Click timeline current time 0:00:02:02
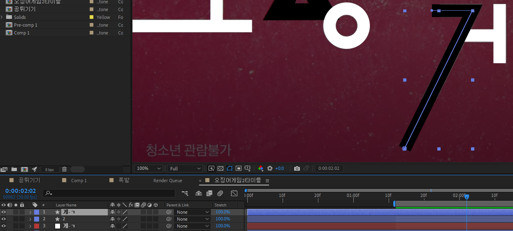Screen dimensions: 513x231 pyautogui.click(x=21, y=191)
